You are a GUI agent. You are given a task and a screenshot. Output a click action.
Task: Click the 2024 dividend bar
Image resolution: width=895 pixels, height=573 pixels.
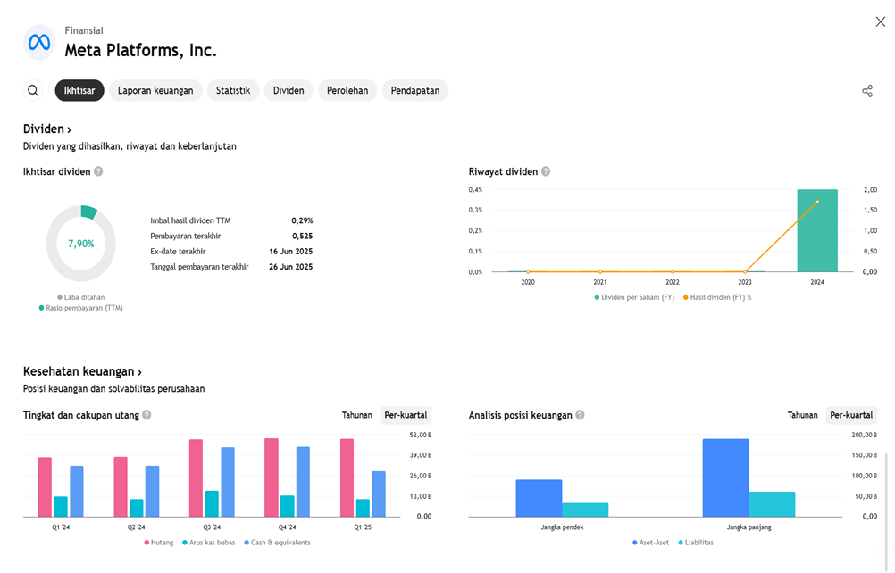[817, 230]
